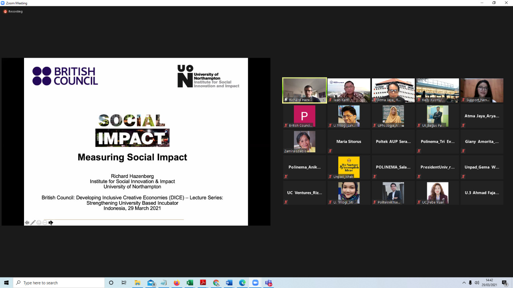The width and height of the screenshot is (513, 288).
Task: Click muted mic icon for British Council
Action: pos(286,126)
